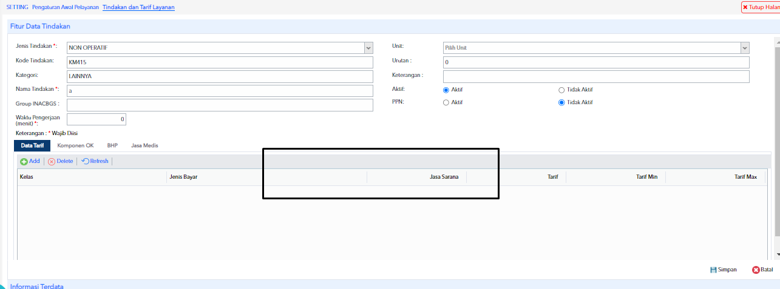Select Aktif radio for Aktif field

point(446,90)
